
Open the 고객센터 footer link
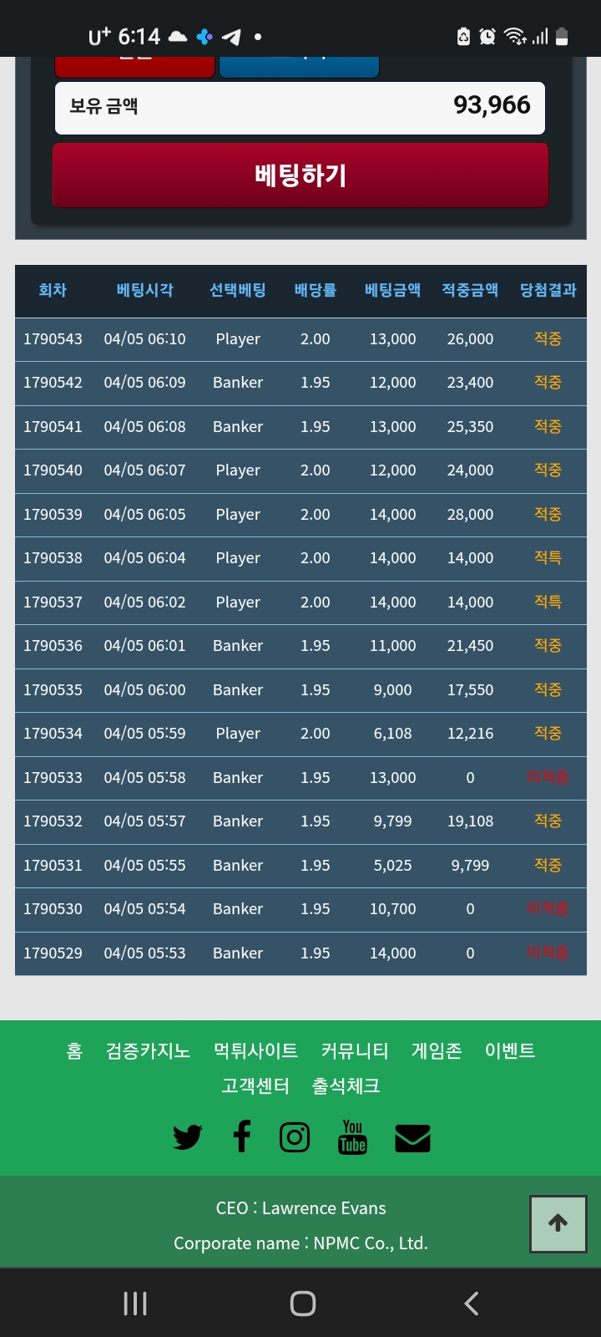[255, 1085]
